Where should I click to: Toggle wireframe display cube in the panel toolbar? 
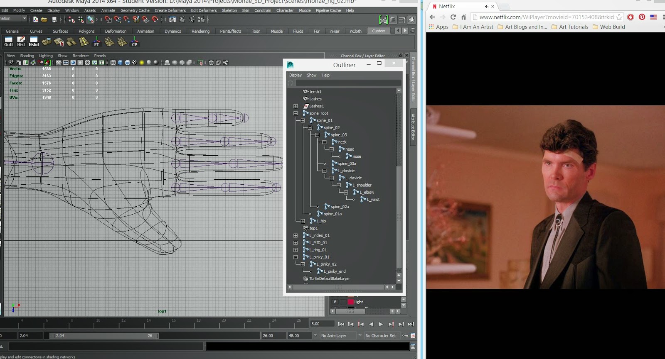(x=113, y=63)
